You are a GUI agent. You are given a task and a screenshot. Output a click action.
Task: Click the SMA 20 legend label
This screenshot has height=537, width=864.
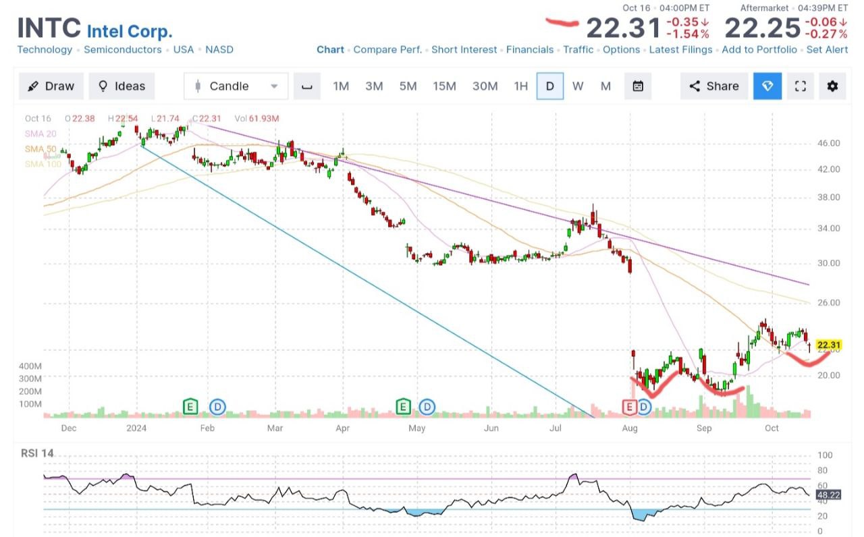pyautogui.click(x=41, y=134)
